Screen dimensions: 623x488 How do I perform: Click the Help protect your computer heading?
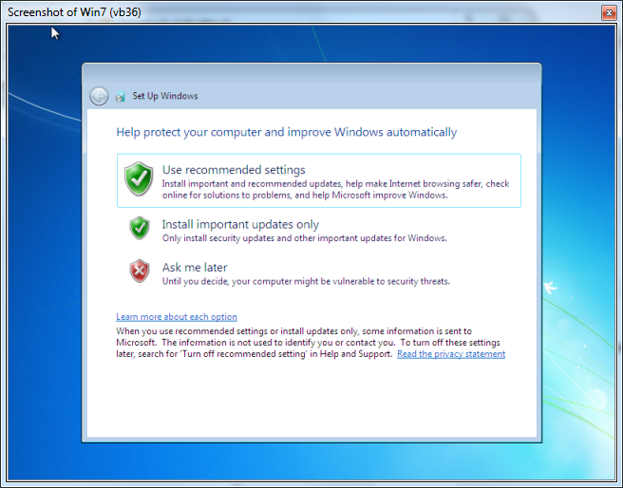287,132
